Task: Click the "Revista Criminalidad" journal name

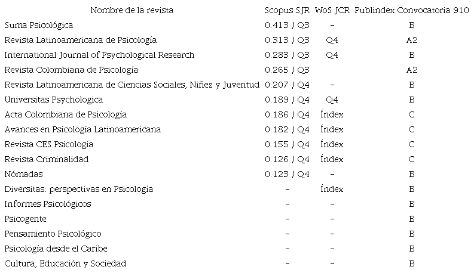Action: point(46,159)
